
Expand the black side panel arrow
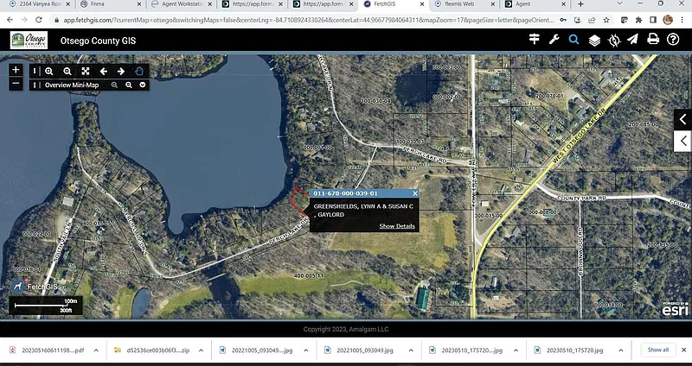point(682,119)
